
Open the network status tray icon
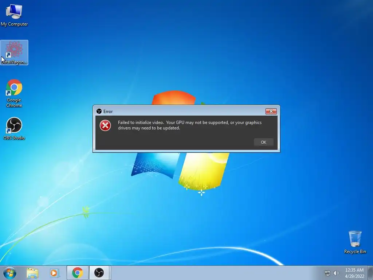tap(327, 273)
